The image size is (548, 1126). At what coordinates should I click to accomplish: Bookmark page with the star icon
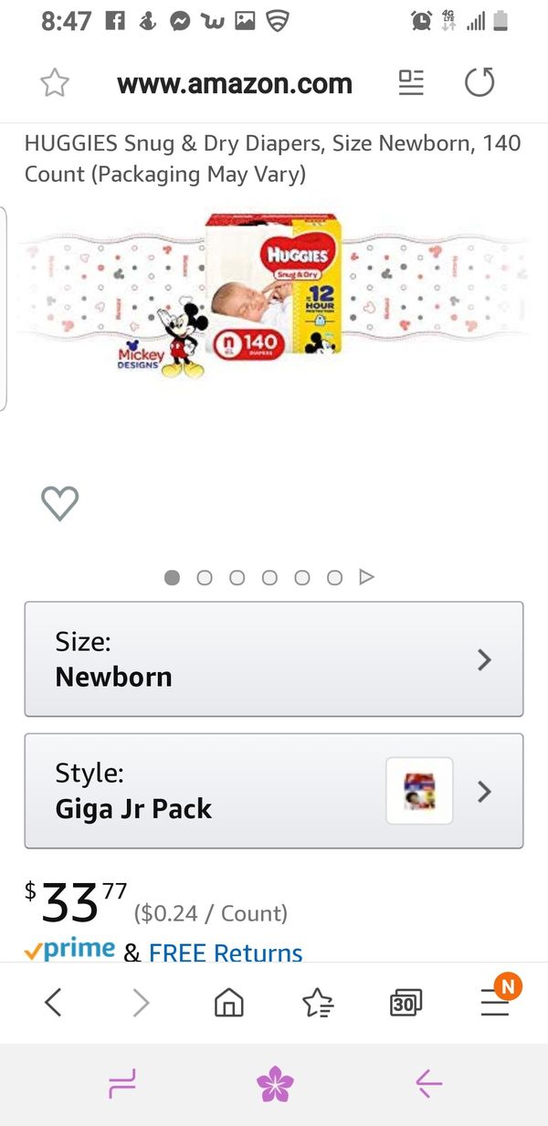pos(55,83)
